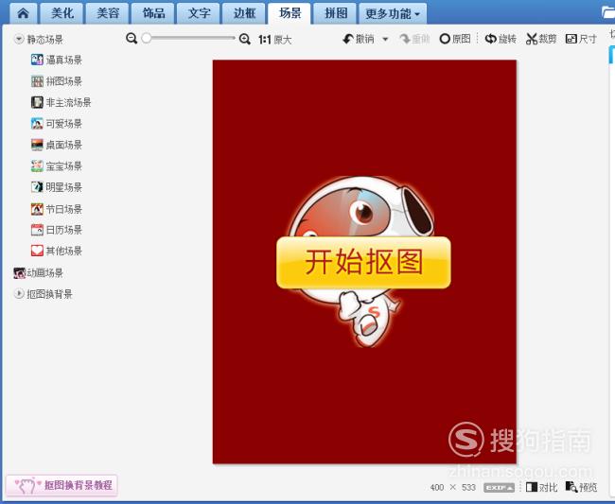The image size is (615, 504).
Task: Click the 其他场景 heart icon
Action: [x=37, y=251]
